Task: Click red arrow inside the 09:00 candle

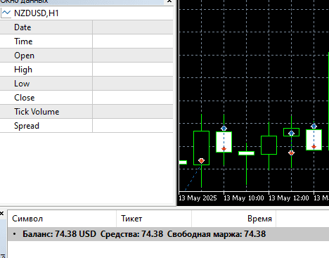Action: [x=201, y=161]
